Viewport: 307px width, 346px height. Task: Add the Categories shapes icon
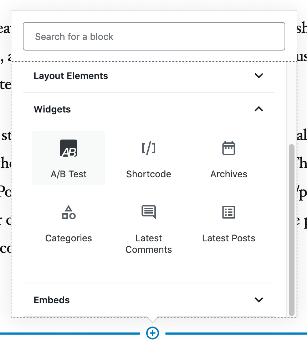click(68, 212)
